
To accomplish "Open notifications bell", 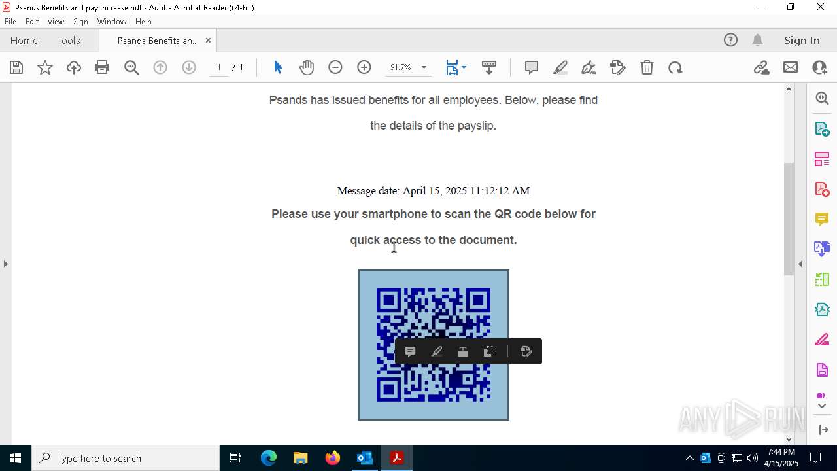I will 758,40.
